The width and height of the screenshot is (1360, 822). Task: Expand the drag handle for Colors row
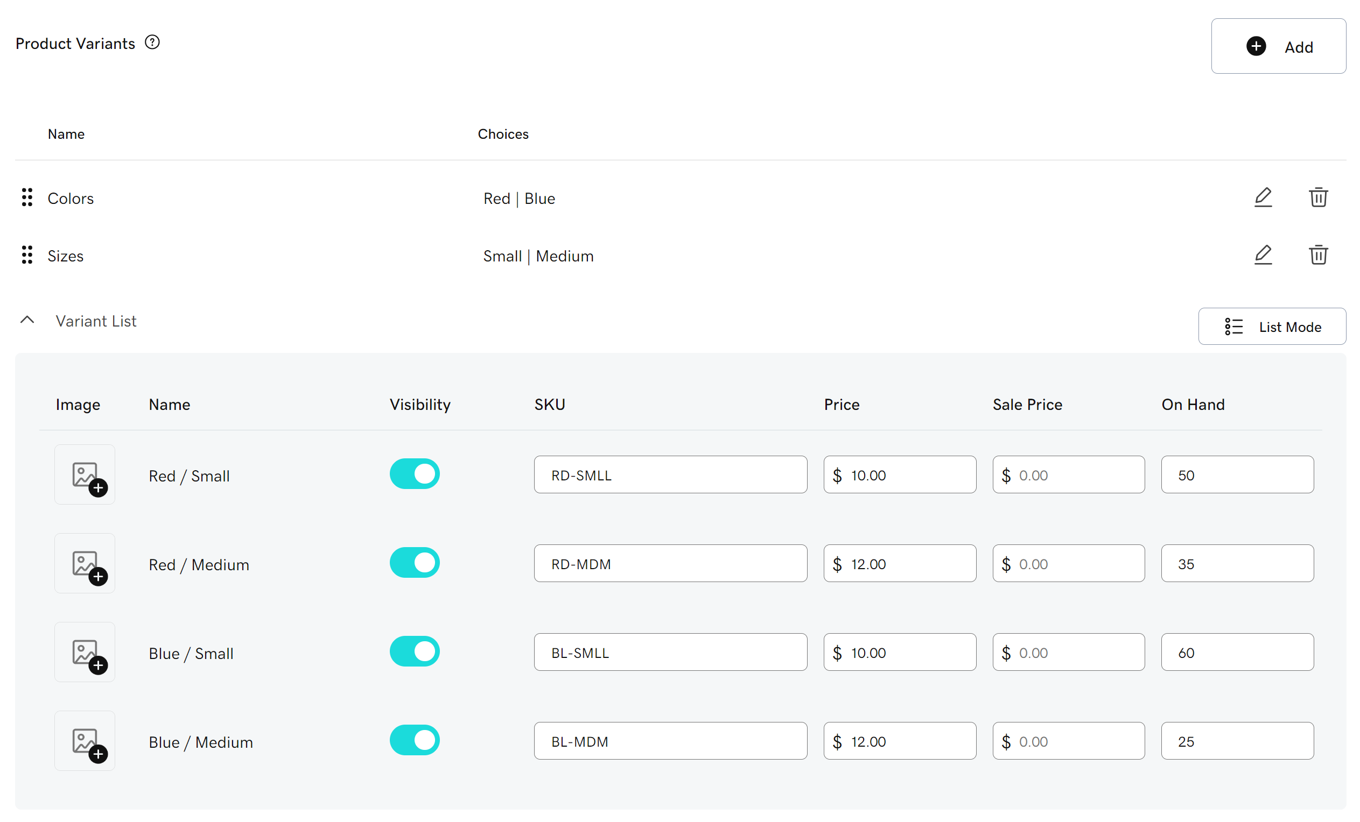(x=26, y=198)
